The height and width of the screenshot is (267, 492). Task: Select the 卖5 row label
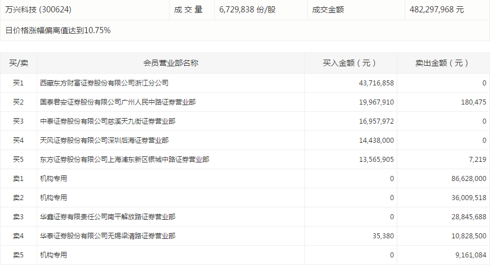(x=18, y=255)
